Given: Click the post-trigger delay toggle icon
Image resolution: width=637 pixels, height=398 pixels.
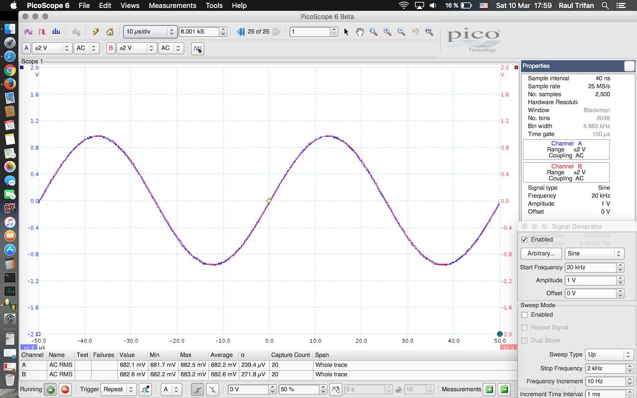Looking at the screenshot, I should 335,390.
